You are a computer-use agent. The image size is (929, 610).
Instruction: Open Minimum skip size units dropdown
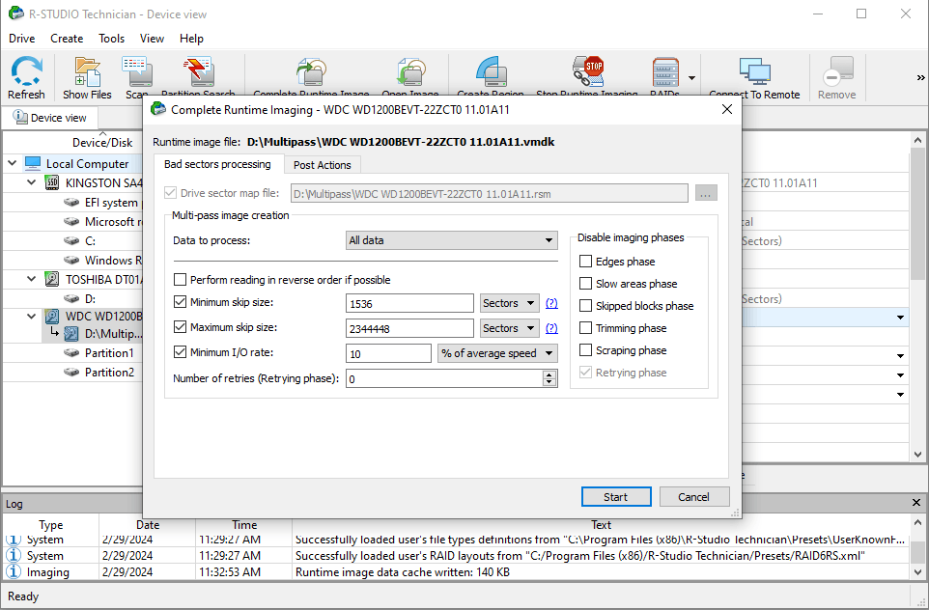pyautogui.click(x=510, y=303)
